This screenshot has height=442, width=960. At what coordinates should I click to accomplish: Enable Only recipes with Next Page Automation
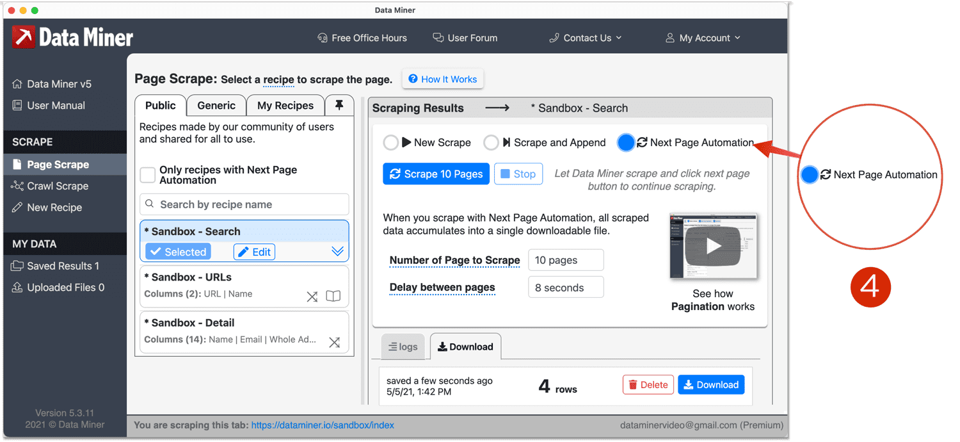(x=147, y=174)
